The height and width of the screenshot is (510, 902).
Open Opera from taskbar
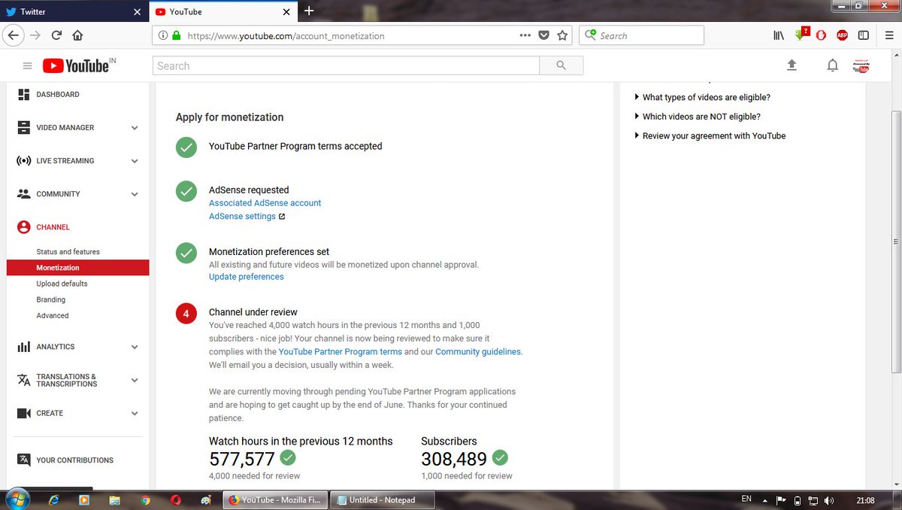(175, 499)
